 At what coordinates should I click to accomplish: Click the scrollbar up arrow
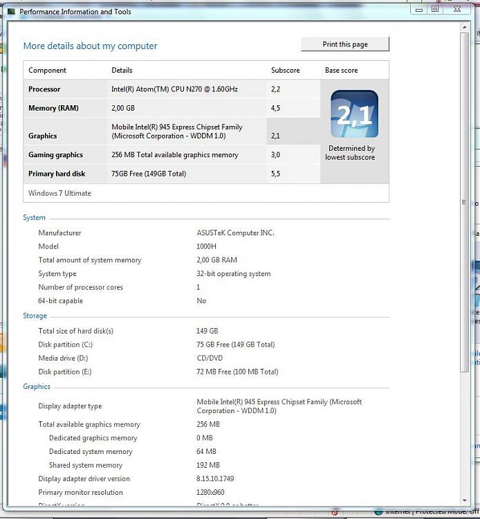465,27
